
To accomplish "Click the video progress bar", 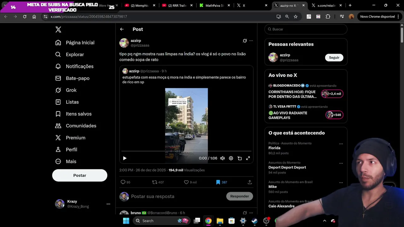I will click(186, 151).
